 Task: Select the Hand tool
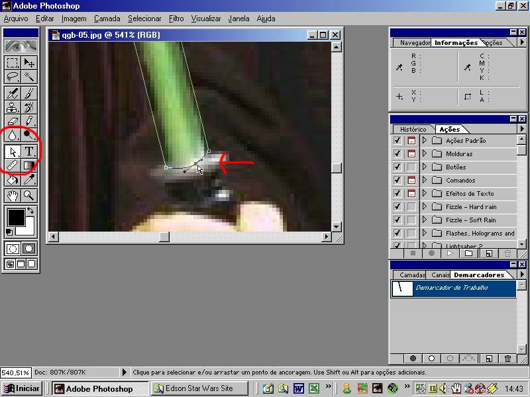[13, 195]
